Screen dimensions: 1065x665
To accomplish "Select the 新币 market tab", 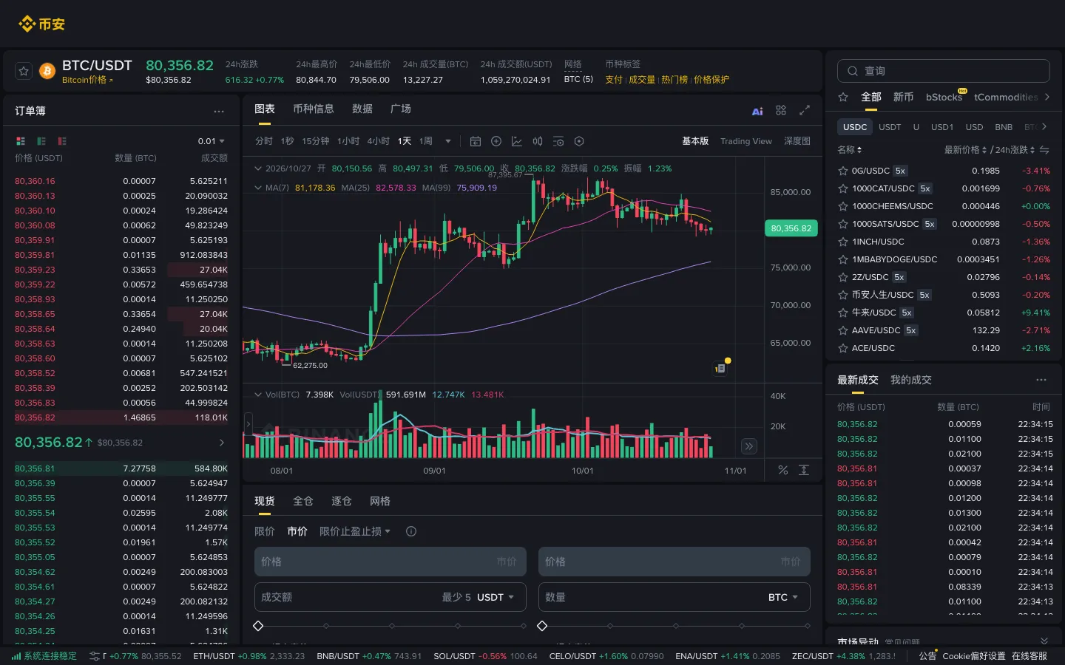I will (903, 97).
